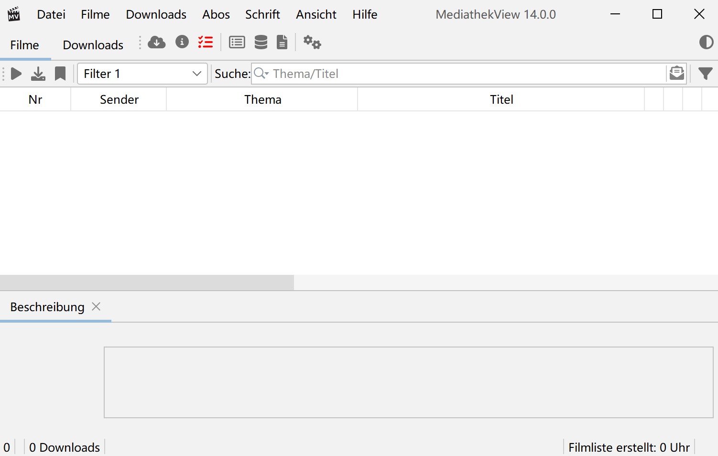Play the selected film
This screenshot has height=456, width=718.
point(16,74)
